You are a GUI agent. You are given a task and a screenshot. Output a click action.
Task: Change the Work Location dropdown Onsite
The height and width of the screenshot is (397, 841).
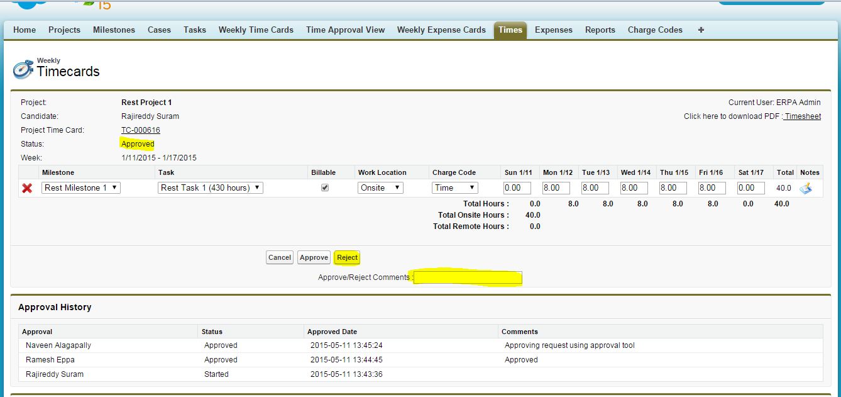tap(380, 187)
